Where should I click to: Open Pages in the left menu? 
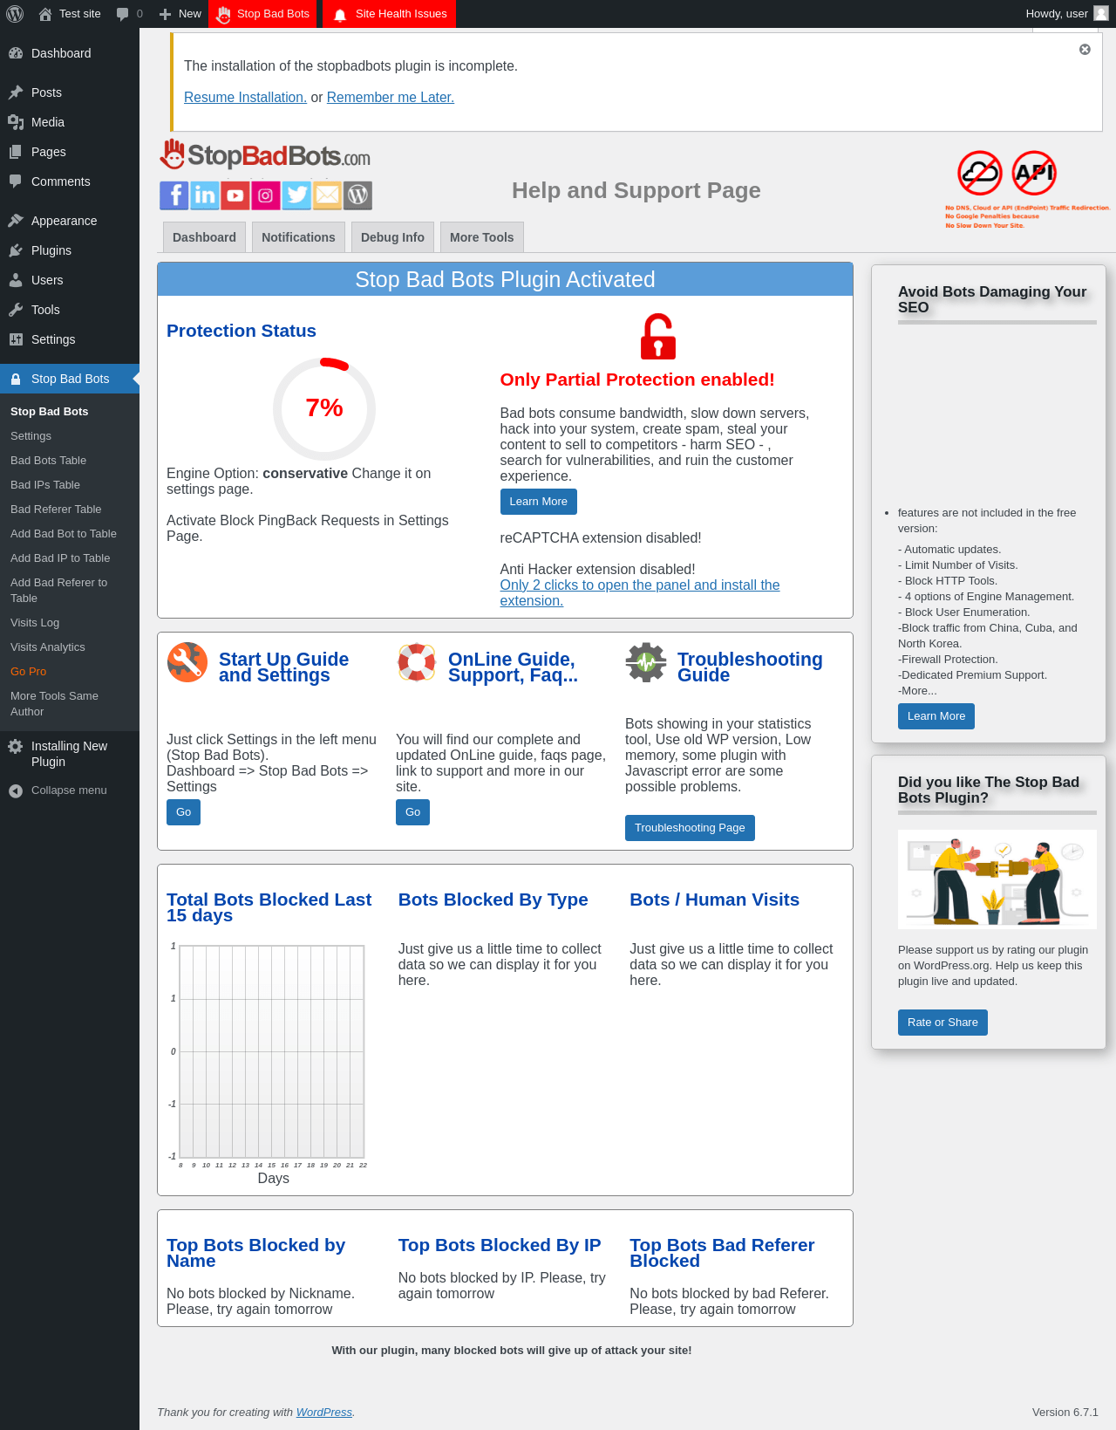70,152
